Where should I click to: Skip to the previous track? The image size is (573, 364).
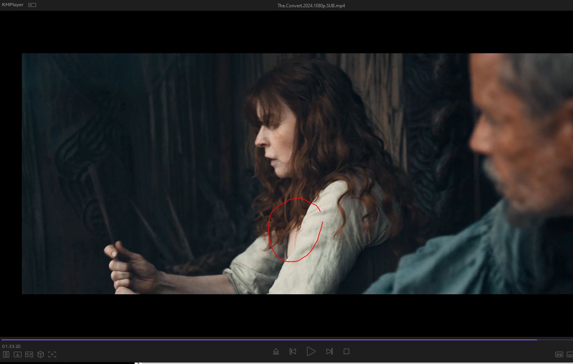pyautogui.click(x=293, y=351)
